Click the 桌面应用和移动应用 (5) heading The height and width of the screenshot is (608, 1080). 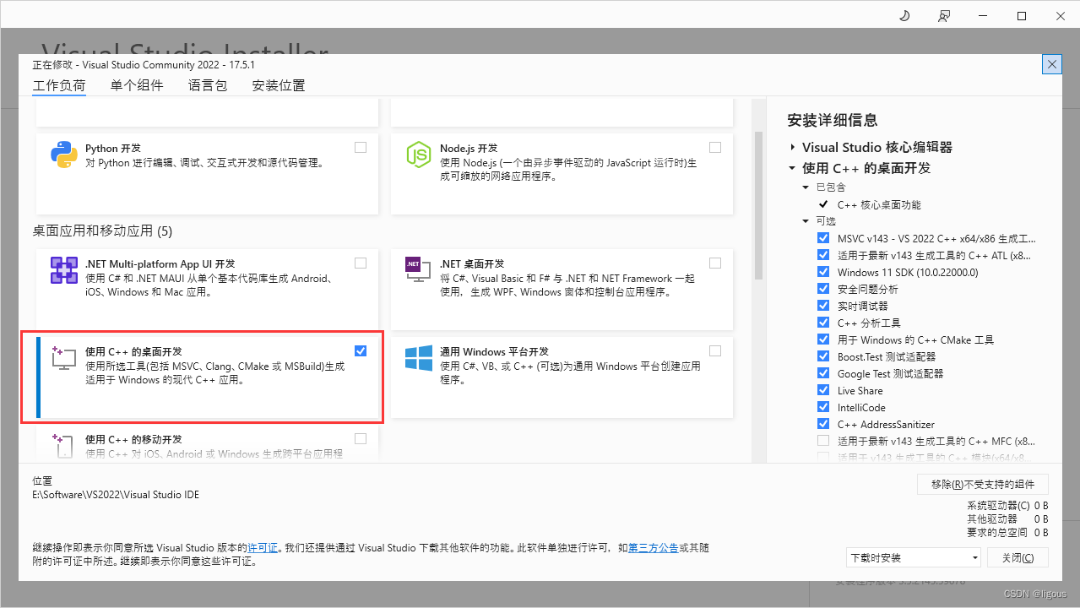pos(102,231)
